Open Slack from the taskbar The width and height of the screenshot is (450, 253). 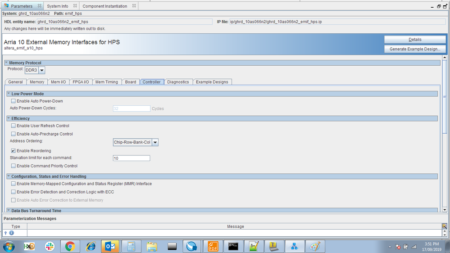(x=50, y=246)
